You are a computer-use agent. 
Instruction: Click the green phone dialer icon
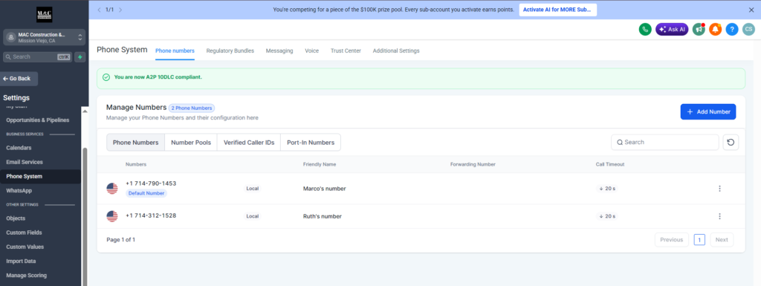point(645,30)
